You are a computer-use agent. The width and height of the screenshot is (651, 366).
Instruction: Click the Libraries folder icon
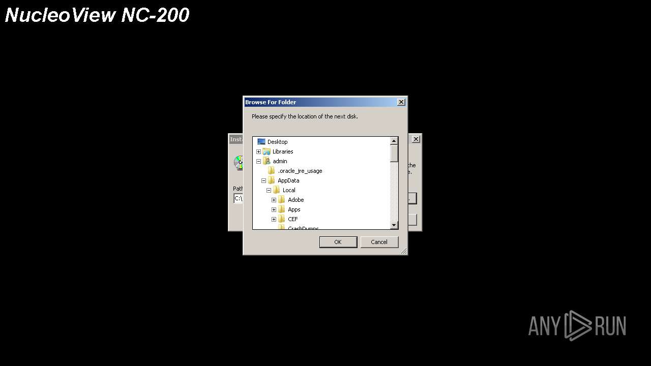(267, 151)
